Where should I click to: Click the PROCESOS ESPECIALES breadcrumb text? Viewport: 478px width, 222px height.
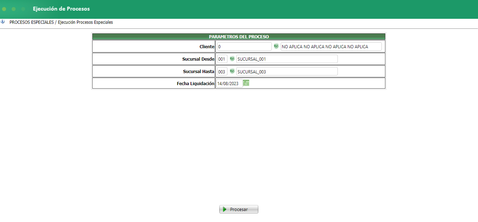coord(32,22)
